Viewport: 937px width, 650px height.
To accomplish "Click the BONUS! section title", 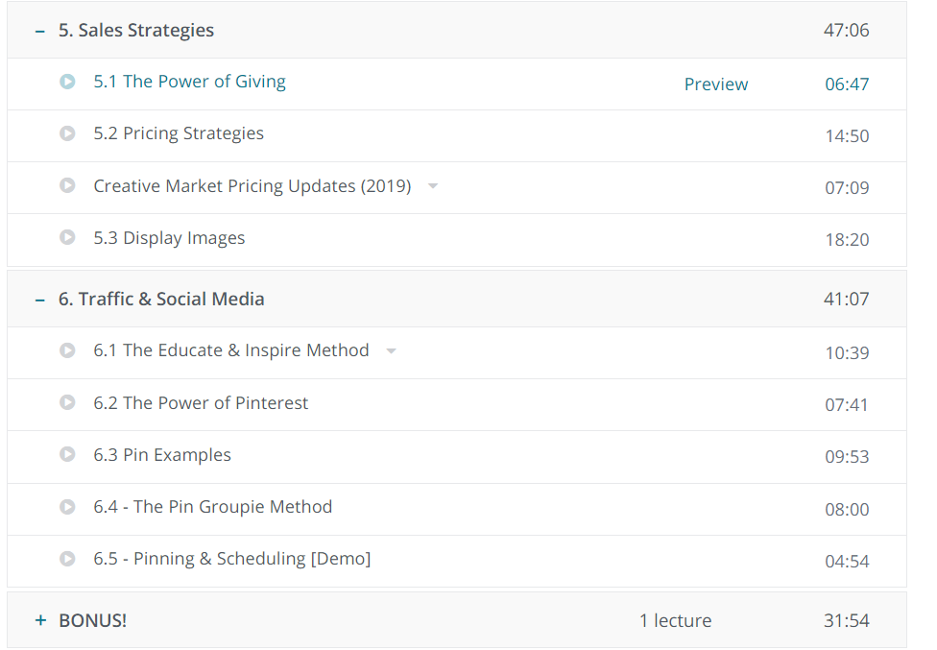I will 92,621.
